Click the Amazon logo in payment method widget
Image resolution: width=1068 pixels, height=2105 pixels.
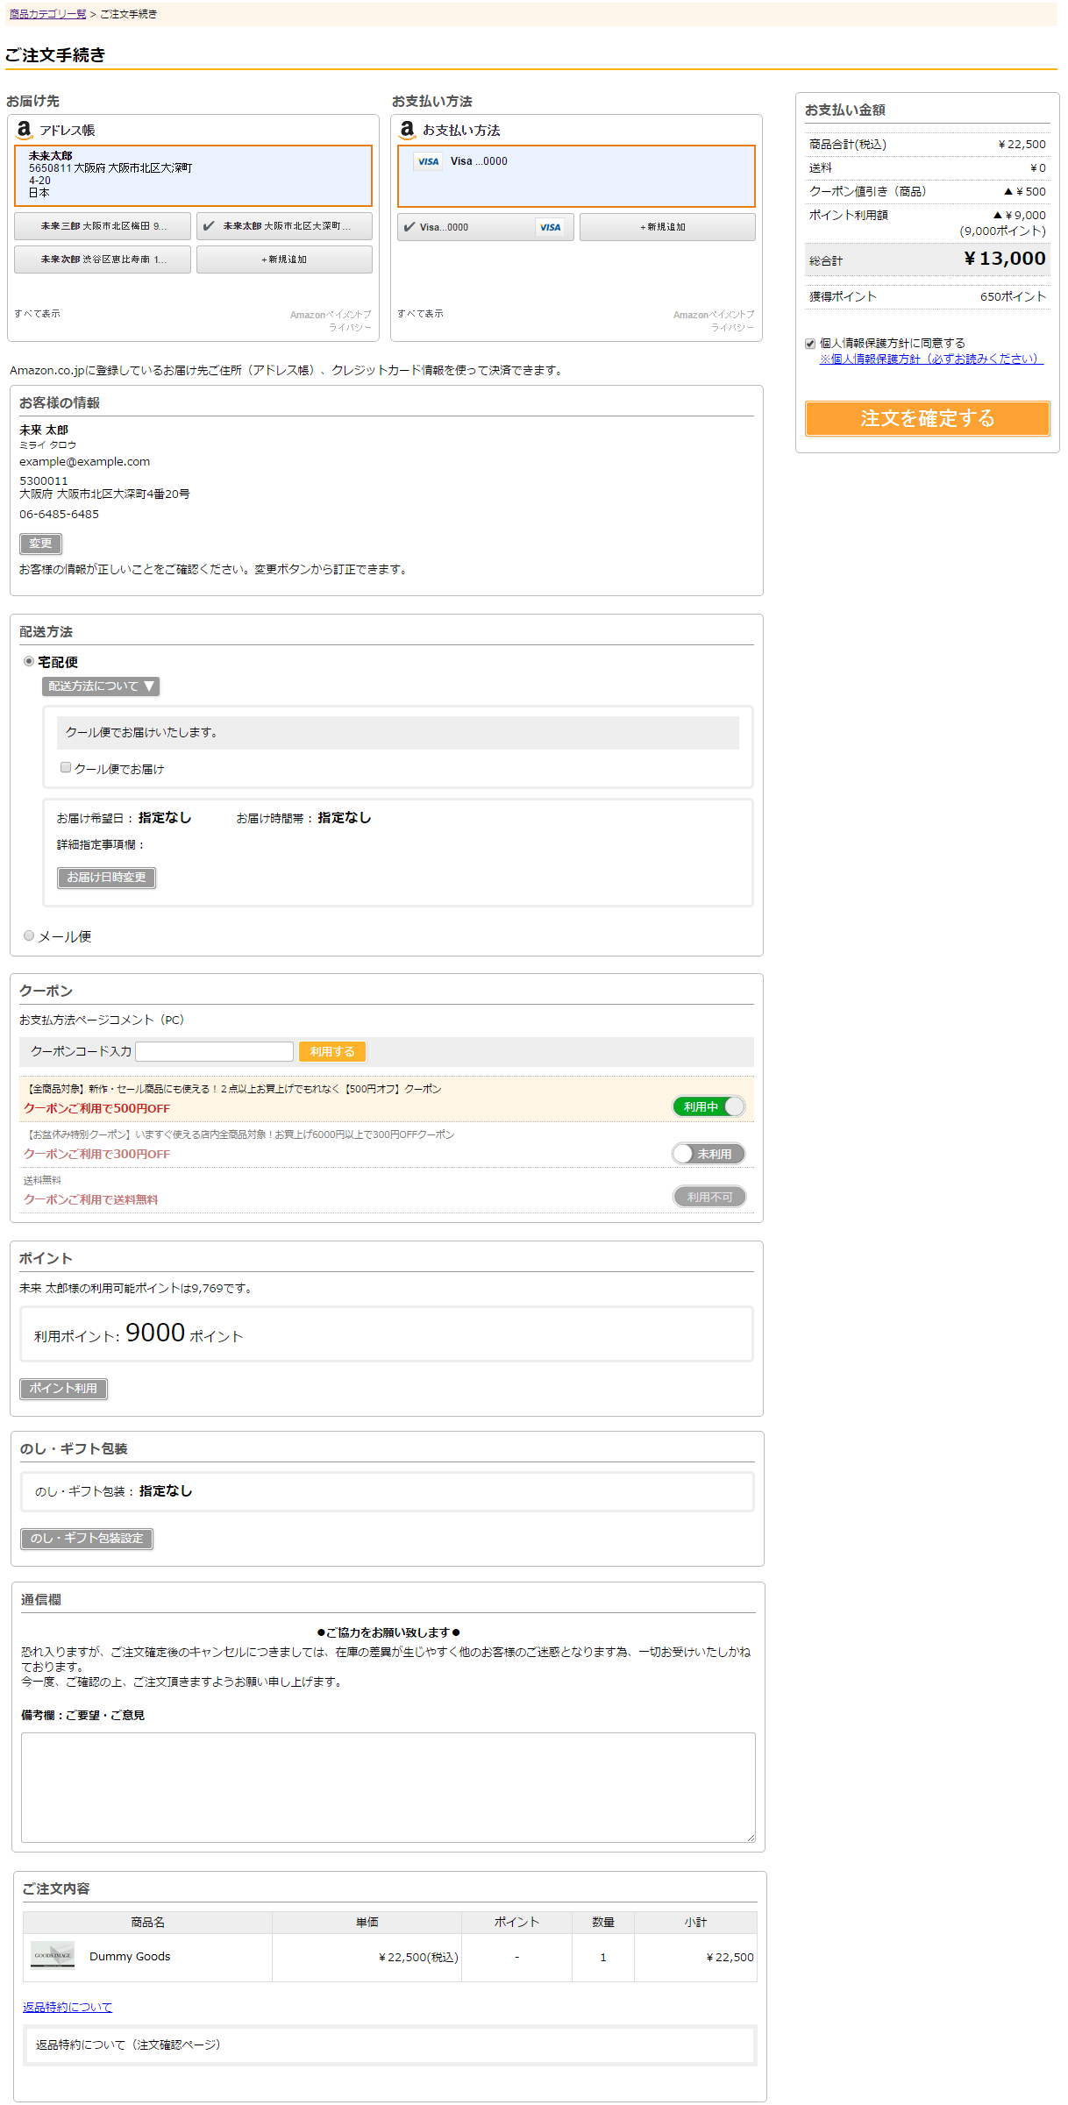tap(407, 130)
